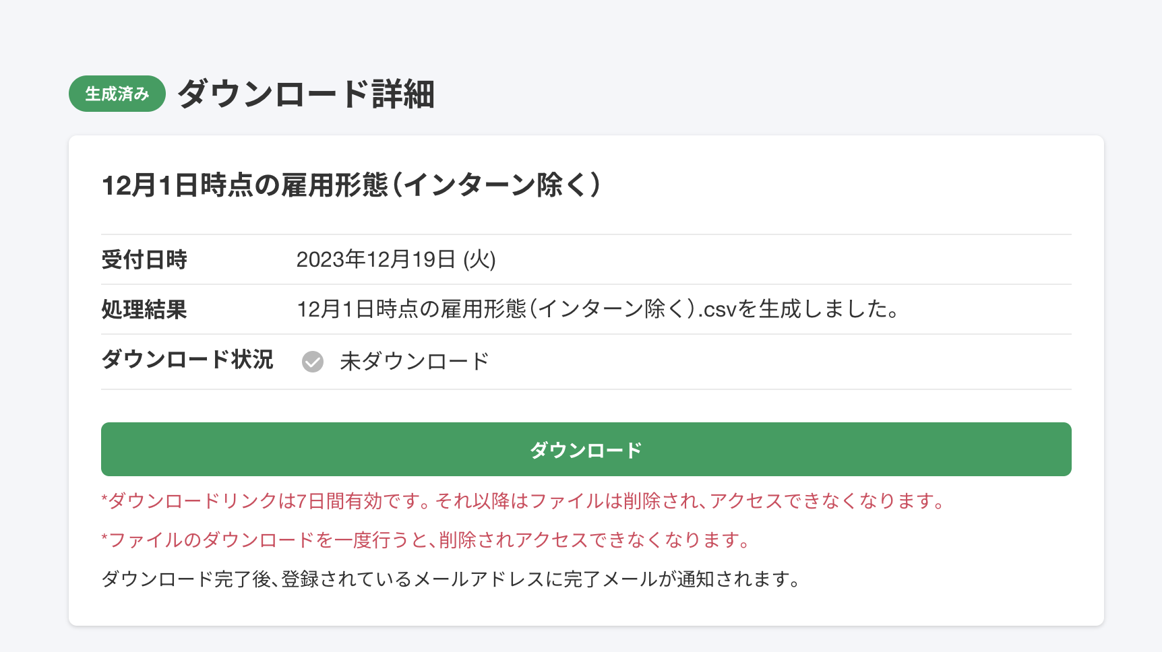The image size is (1162, 652).
Task: Click the mail notification note text
Action: [451, 577]
